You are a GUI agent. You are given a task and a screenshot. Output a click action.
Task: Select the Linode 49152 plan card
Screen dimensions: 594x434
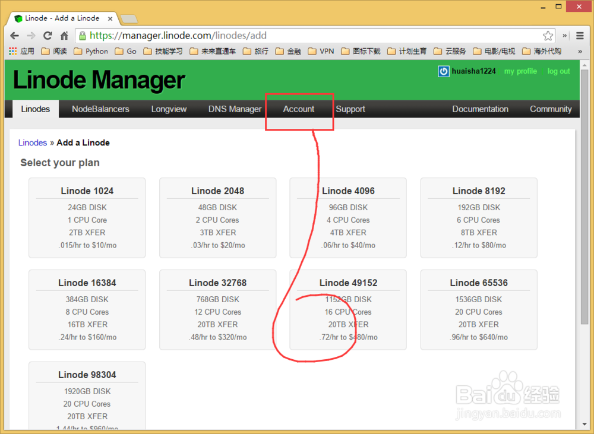tap(348, 310)
